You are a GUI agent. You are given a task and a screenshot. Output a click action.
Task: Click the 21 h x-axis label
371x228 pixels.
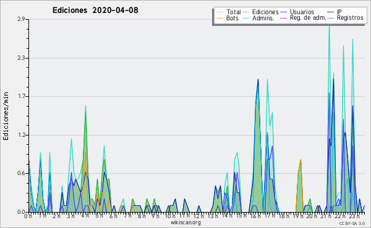pyautogui.click(x=326, y=216)
